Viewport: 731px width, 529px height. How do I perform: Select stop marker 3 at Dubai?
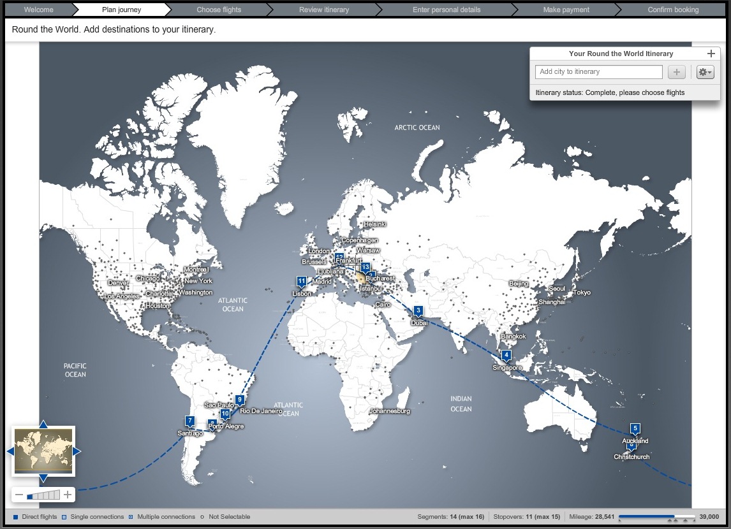[x=418, y=311]
